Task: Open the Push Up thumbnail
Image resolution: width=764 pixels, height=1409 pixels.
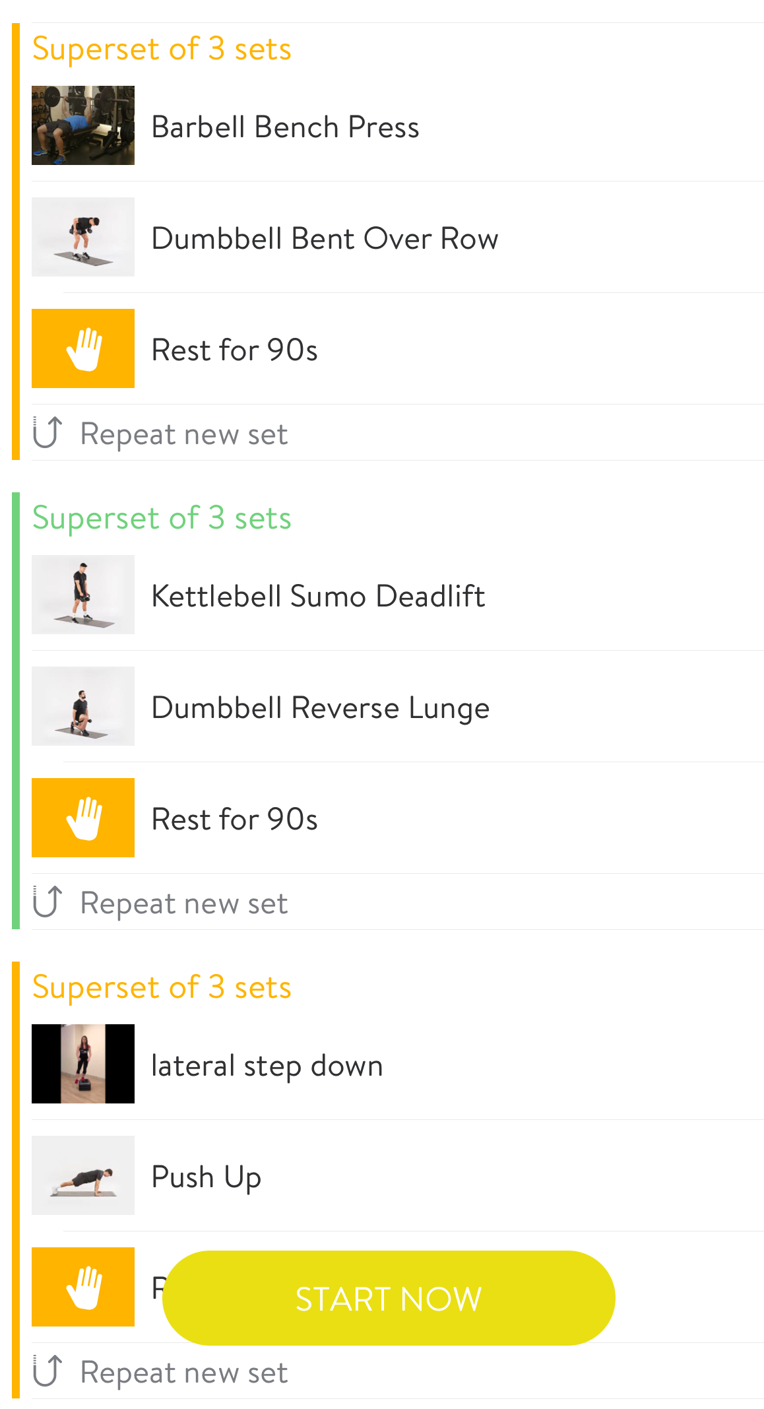Action: 83,1175
